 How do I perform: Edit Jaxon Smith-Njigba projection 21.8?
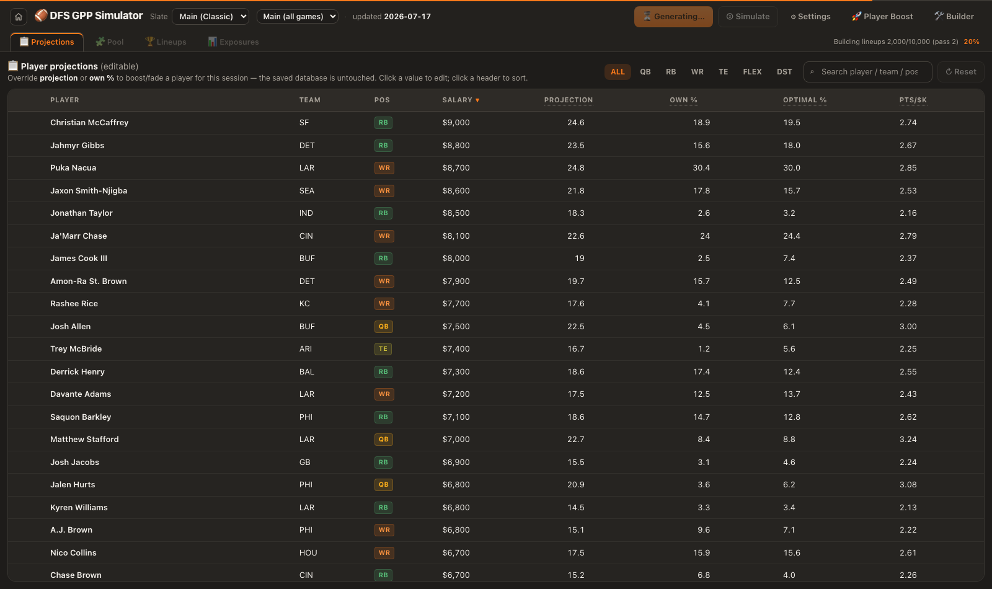[x=576, y=191]
